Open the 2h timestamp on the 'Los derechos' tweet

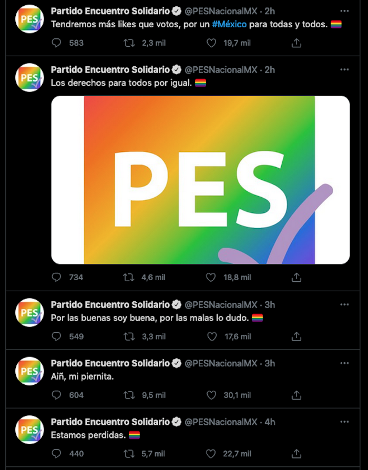(x=270, y=69)
